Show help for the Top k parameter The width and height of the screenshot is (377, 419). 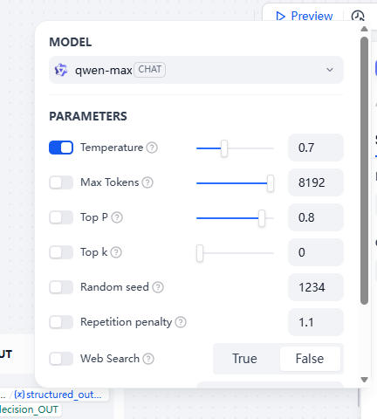(116, 252)
